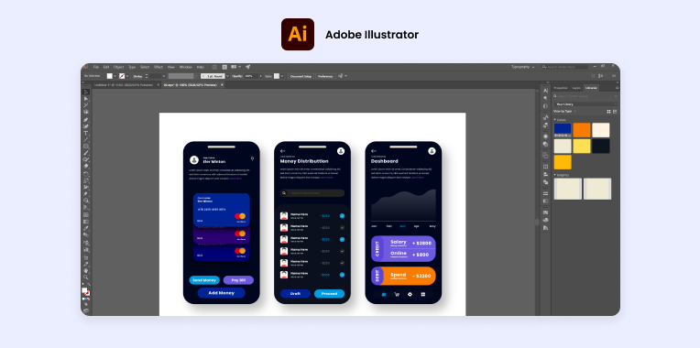Open the Object menu

pos(119,67)
